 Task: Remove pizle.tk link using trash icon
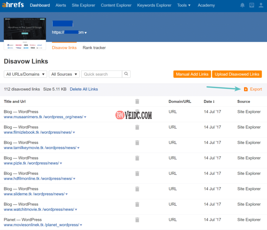pos(137,158)
